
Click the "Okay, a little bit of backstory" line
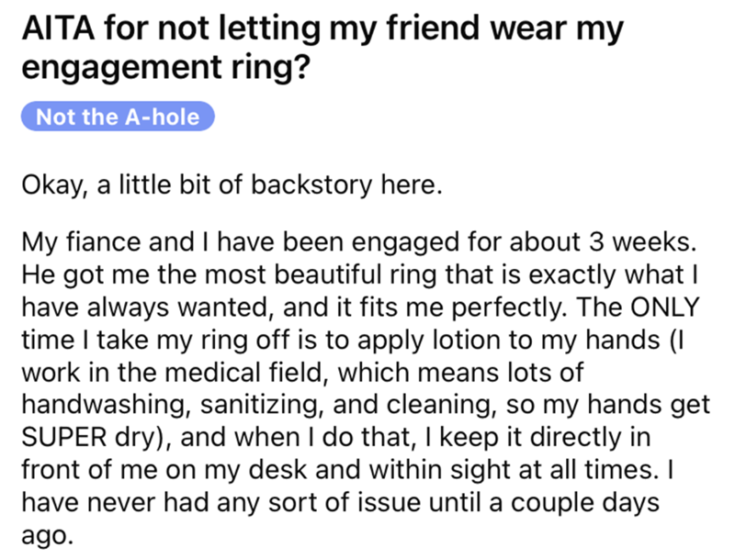pyautogui.click(x=231, y=190)
